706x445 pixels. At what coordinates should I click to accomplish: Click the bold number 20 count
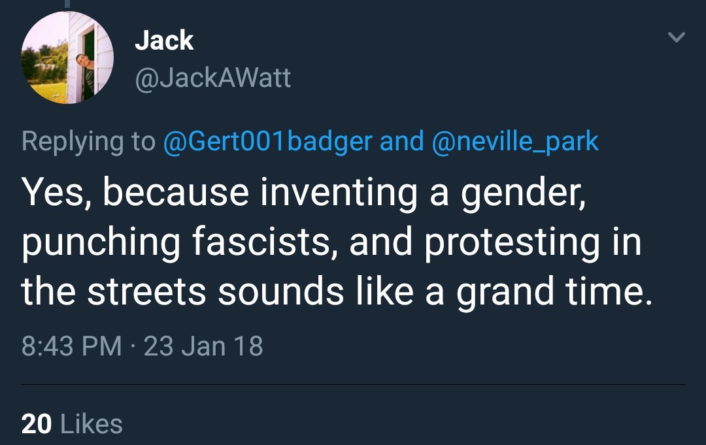[37, 424]
